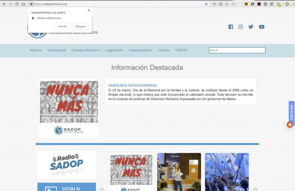This screenshot has height=191, width=295.
Task: Show previous carousel slide
Action: click(102, 190)
